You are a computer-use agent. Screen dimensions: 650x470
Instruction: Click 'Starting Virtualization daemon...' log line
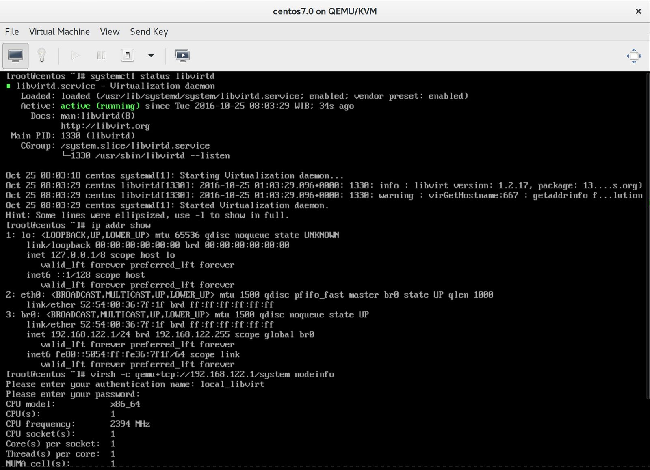[175, 175]
